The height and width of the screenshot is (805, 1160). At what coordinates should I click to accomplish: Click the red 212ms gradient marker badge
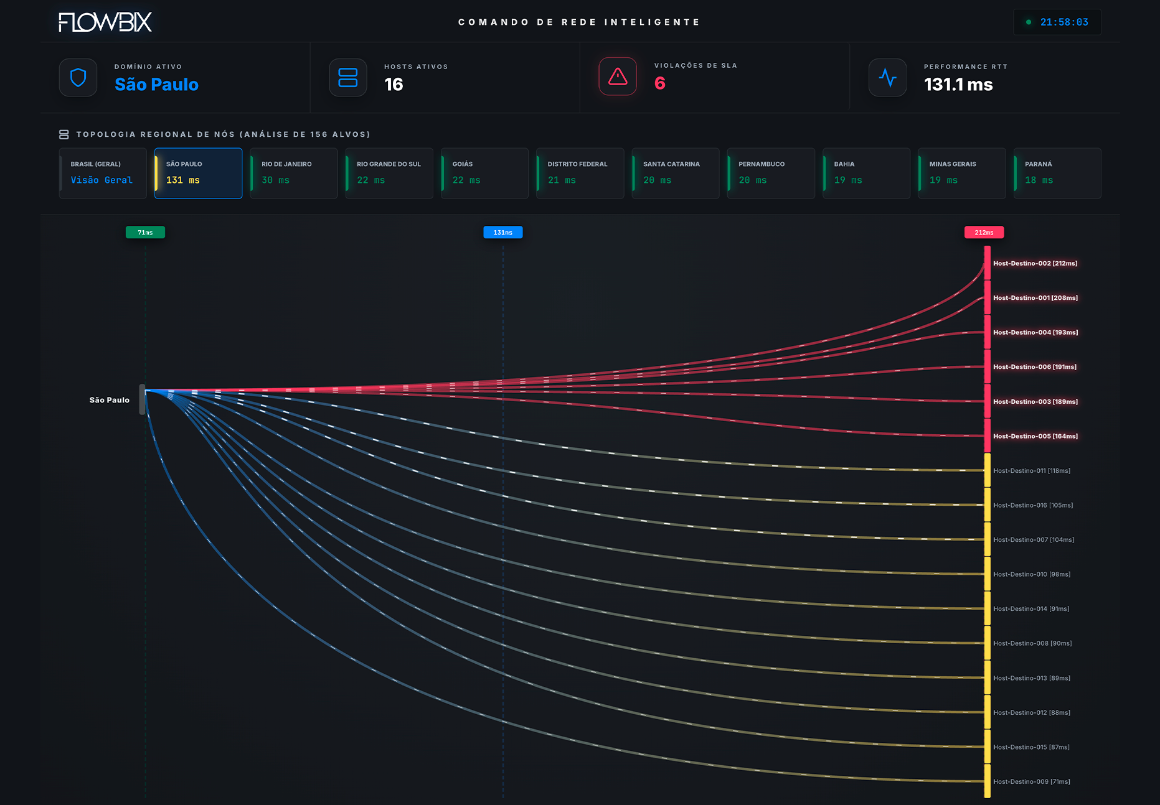[984, 232]
